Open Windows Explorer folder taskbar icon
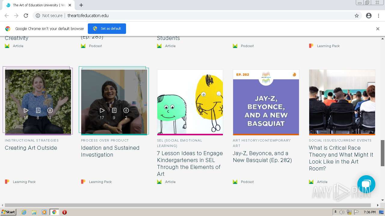 (x=34, y=212)
